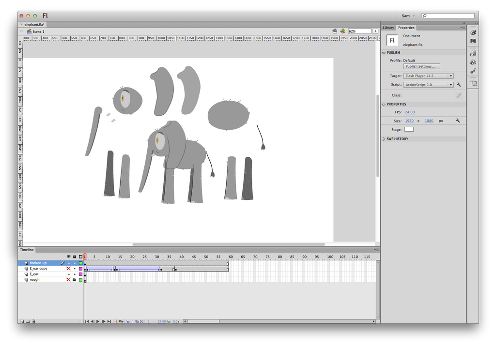Click the ActionScript settings wrench icon
The height and width of the screenshot is (348, 496).
(459, 85)
